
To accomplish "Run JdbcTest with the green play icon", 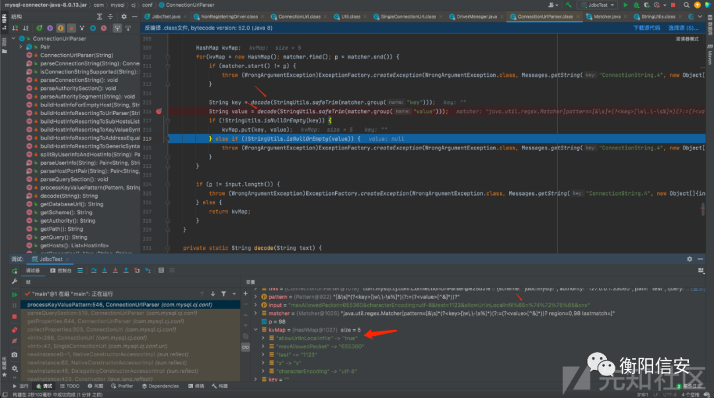I will pos(625,5).
